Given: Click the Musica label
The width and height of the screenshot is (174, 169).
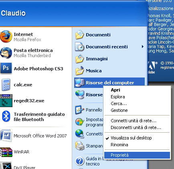Looking at the screenshot, I should (94, 71).
